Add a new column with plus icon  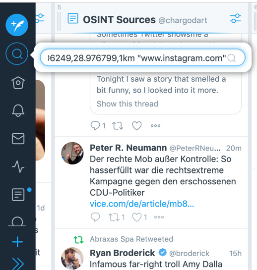click(x=17, y=242)
